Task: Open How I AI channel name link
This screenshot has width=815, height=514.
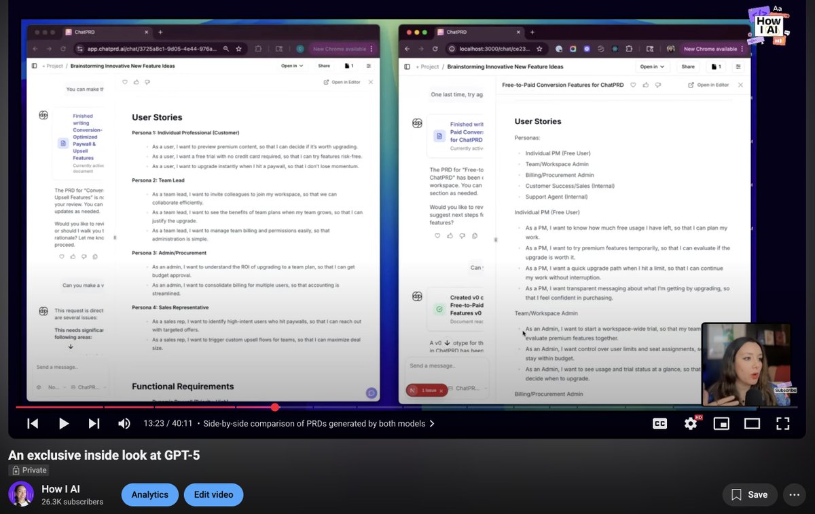Action: (60, 489)
